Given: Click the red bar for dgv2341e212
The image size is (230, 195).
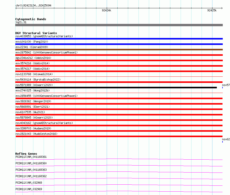Looking at the screenshot, I should [119, 60].
